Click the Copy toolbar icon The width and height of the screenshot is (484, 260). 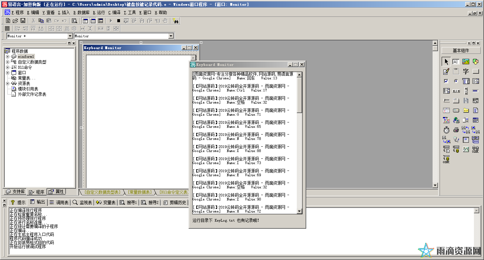pos(41,21)
